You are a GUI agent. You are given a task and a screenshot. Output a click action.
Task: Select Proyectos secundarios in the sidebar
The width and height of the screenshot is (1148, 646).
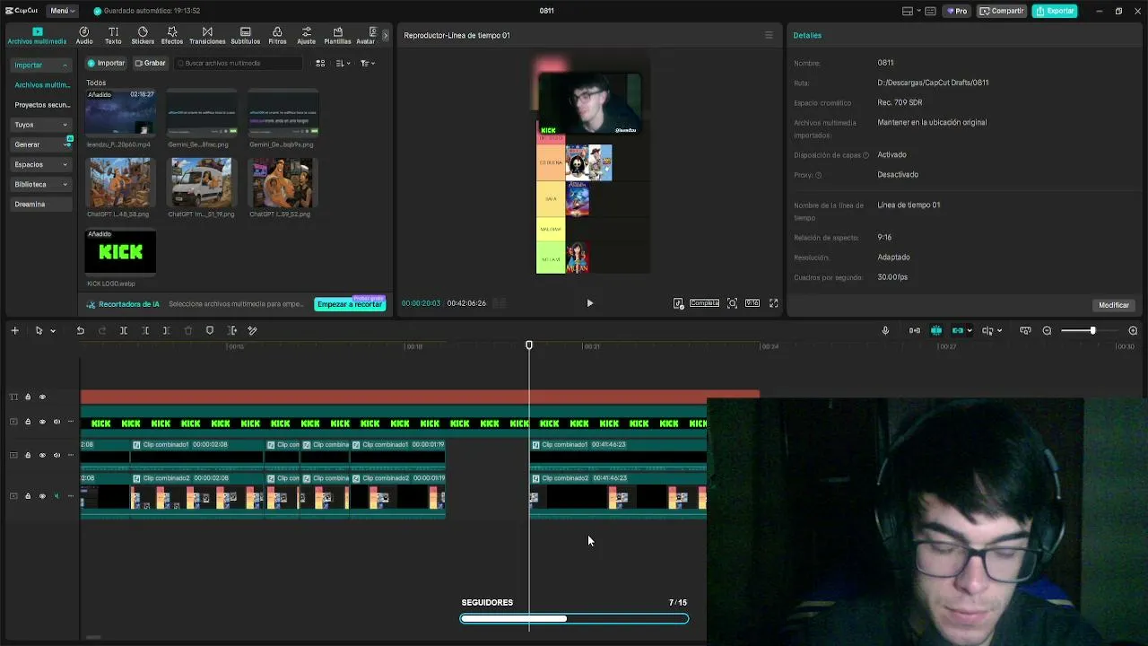(x=41, y=105)
